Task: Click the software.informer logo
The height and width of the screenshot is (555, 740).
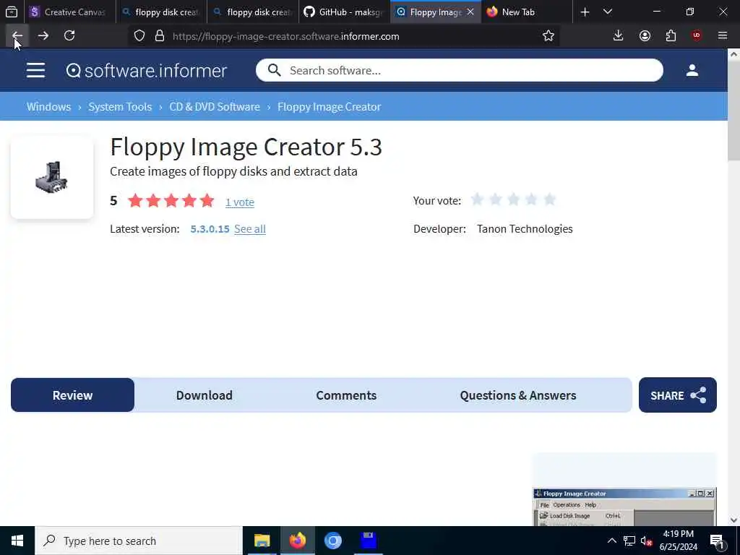Action: pyautogui.click(x=147, y=70)
